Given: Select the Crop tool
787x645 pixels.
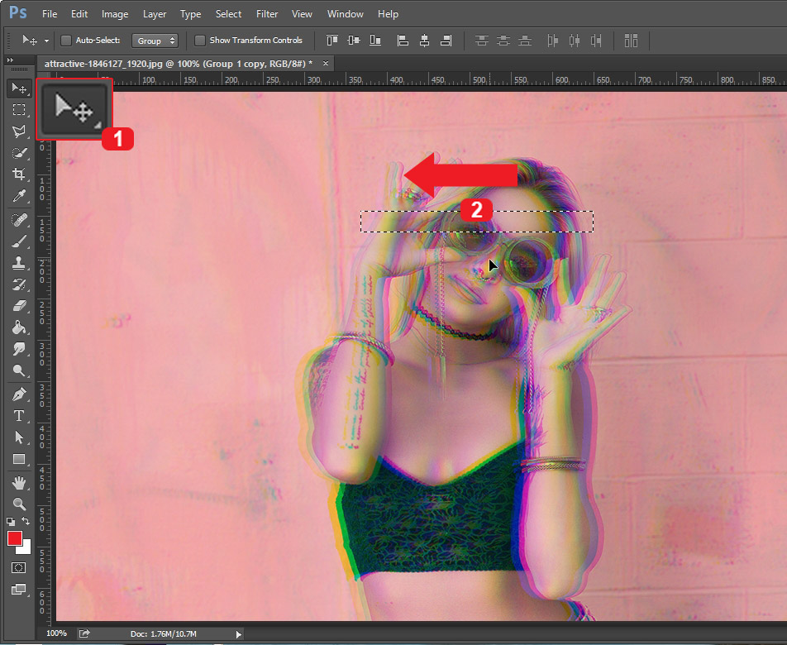Looking at the screenshot, I should (x=19, y=174).
